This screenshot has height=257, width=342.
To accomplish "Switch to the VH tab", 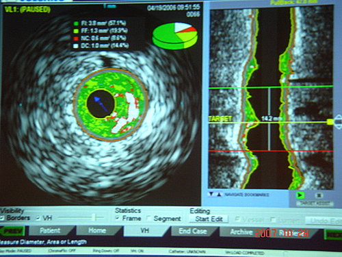I will 145,231.
